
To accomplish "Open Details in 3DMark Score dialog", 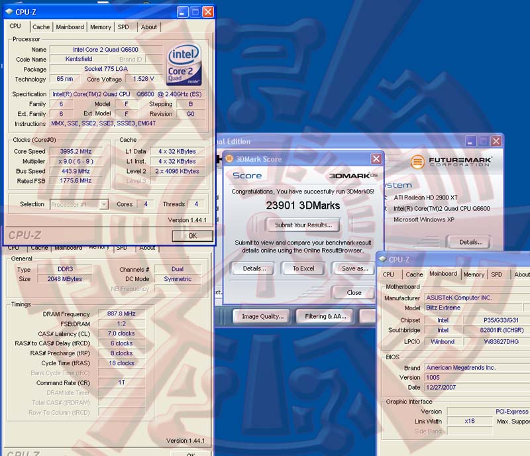I will [254, 268].
